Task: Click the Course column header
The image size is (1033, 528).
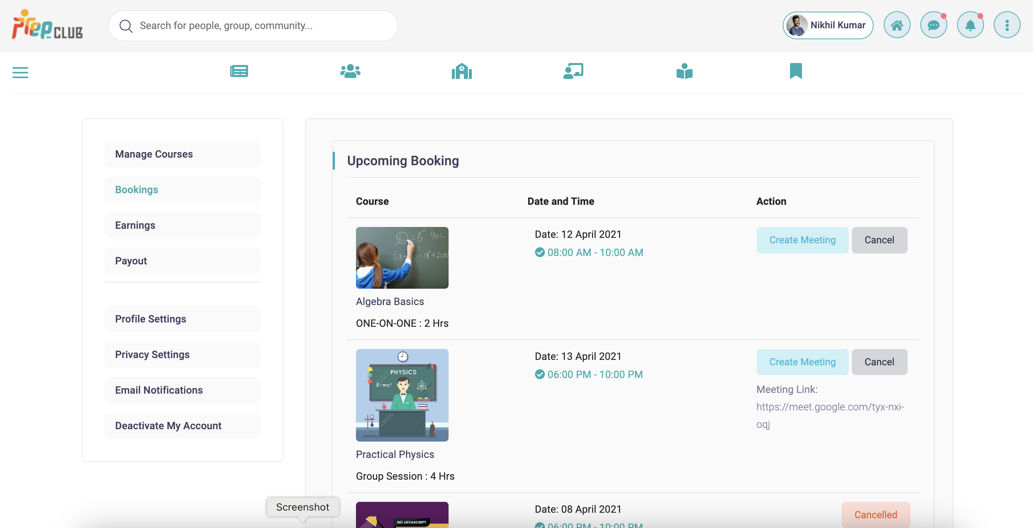Action: tap(372, 201)
